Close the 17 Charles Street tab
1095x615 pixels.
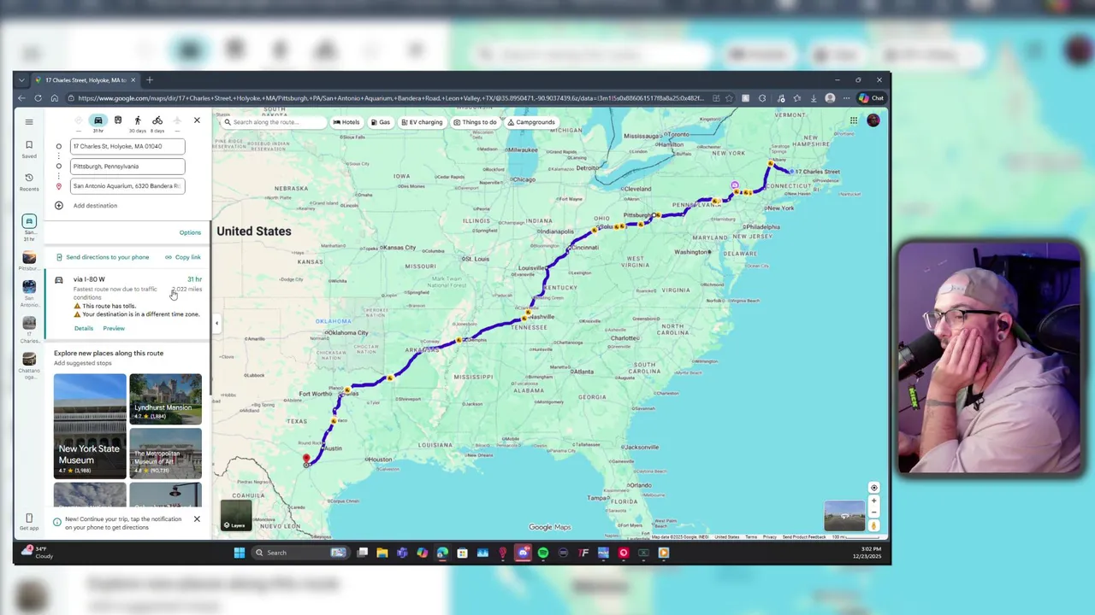pos(134,80)
